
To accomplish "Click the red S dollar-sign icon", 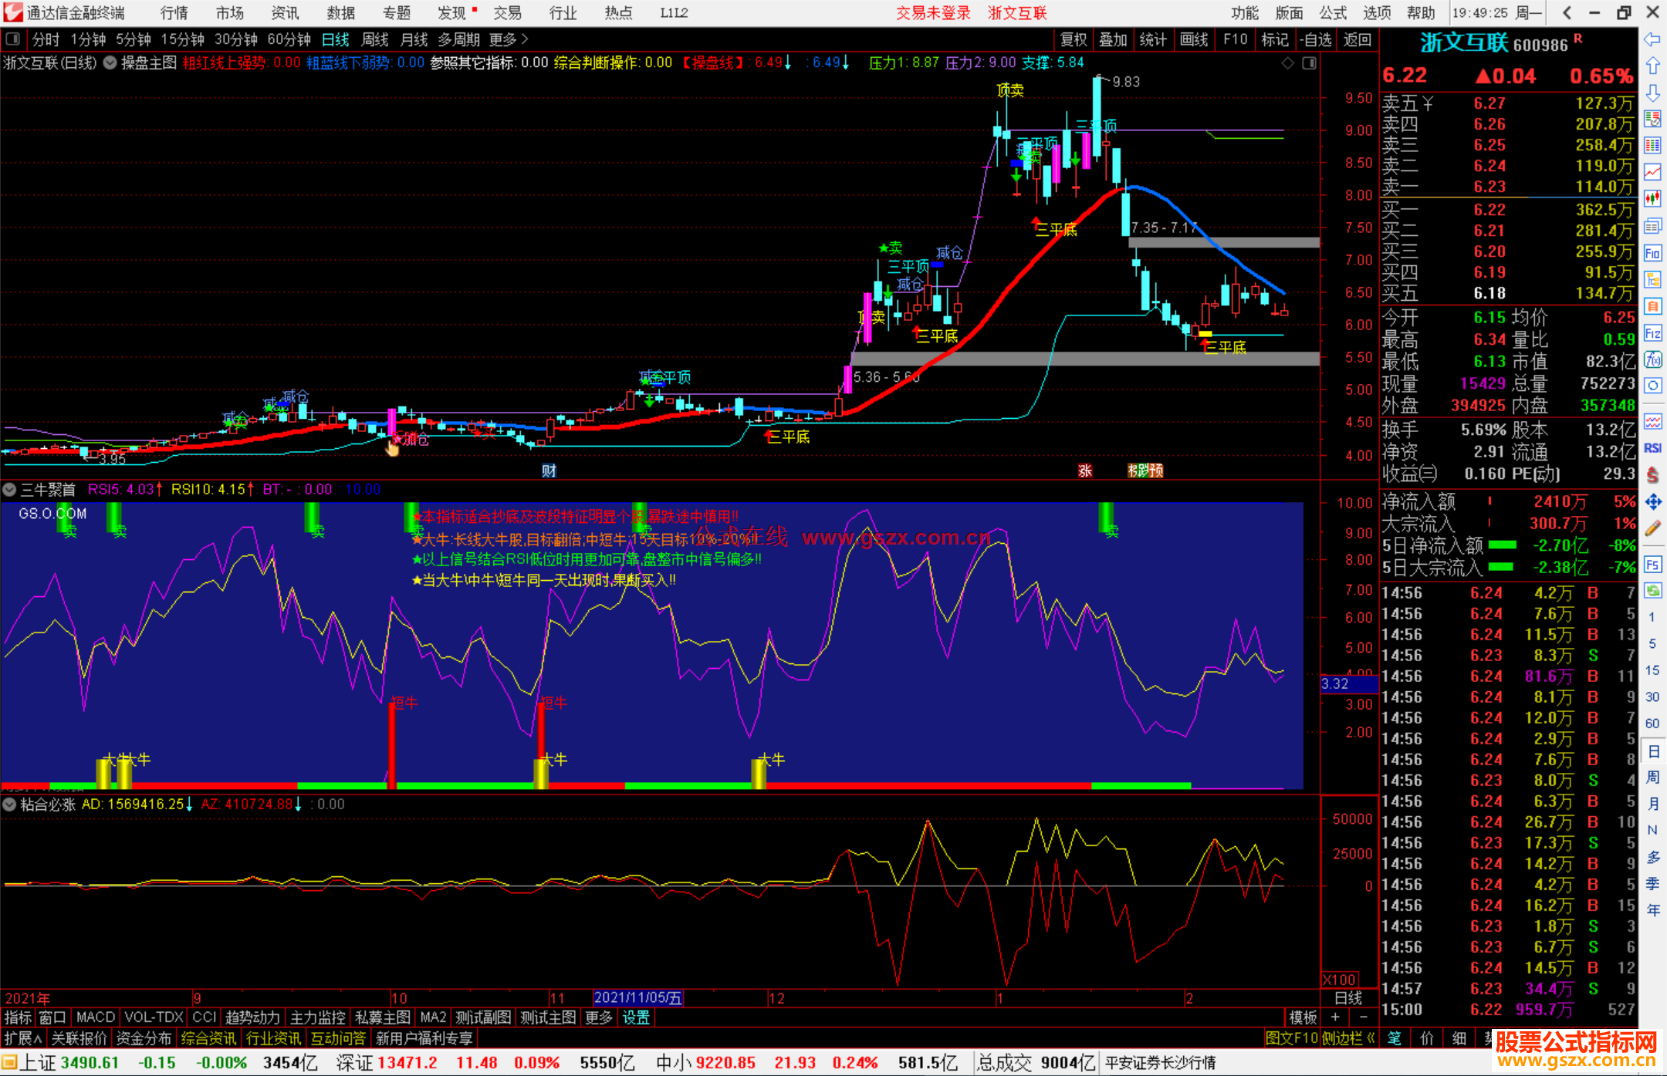I will [1652, 475].
